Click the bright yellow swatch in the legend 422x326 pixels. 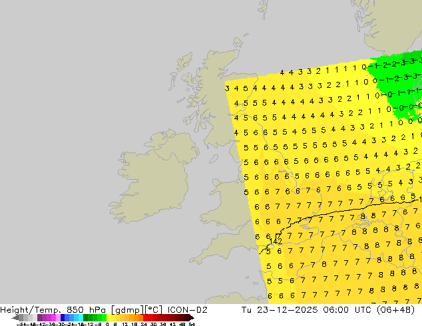[x=108, y=317]
